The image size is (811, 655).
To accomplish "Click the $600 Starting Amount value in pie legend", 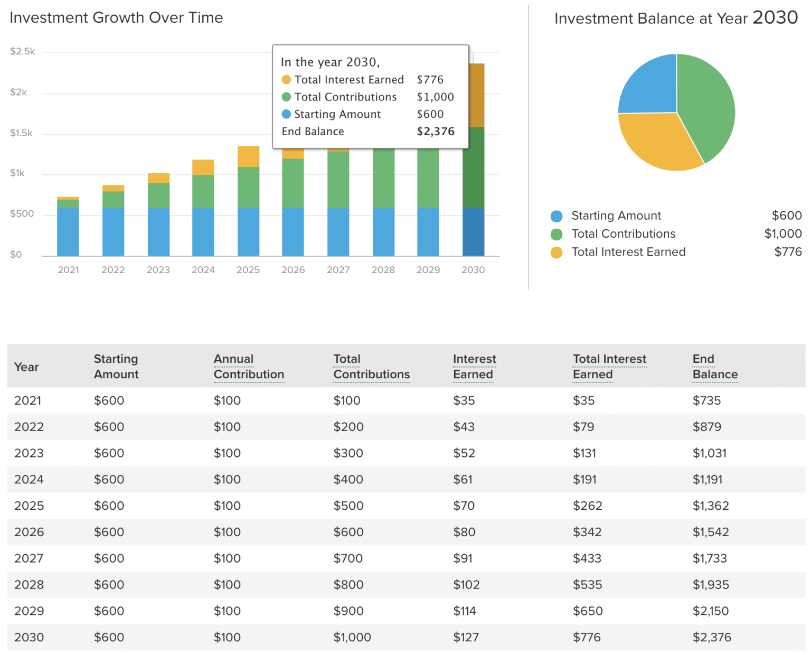I will point(787,216).
